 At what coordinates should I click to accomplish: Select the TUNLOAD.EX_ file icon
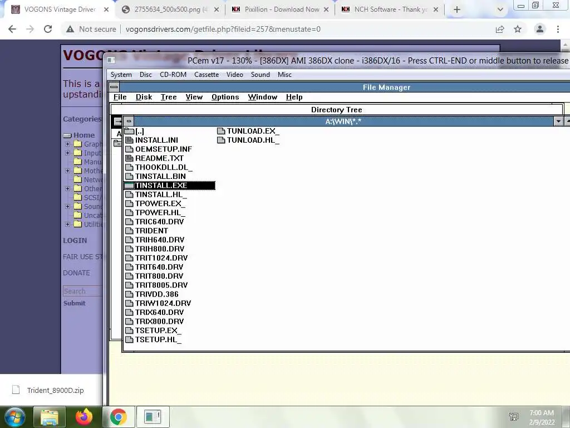(x=221, y=131)
